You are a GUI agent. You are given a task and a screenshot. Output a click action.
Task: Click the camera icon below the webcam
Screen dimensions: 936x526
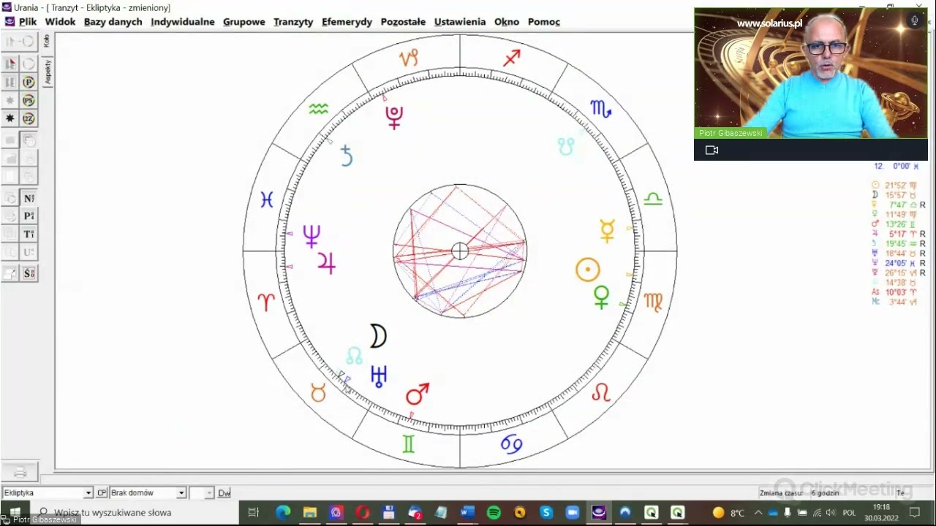pyautogui.click(x=712, y=150)
